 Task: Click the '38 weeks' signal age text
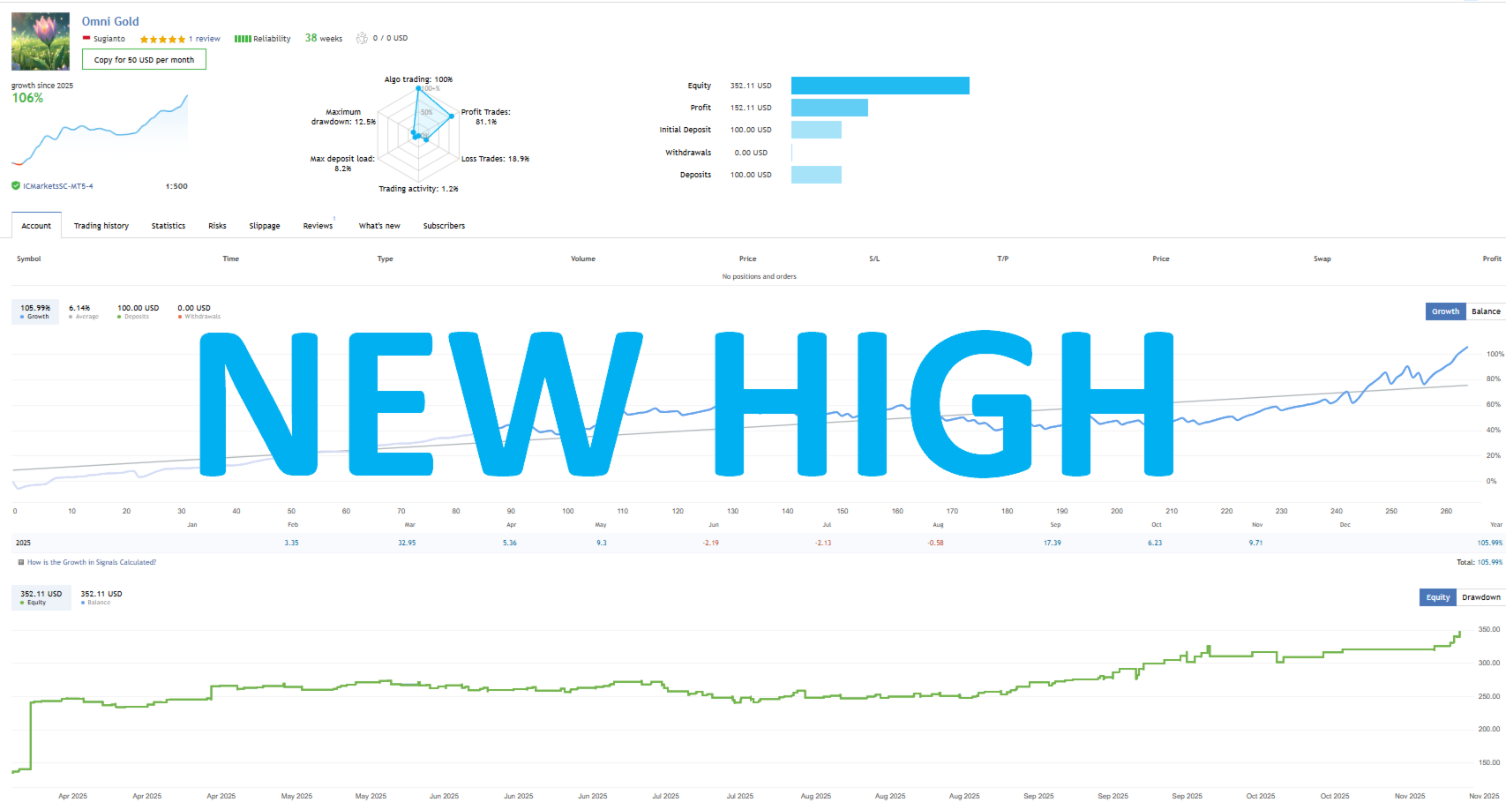(x=324, y=38)
